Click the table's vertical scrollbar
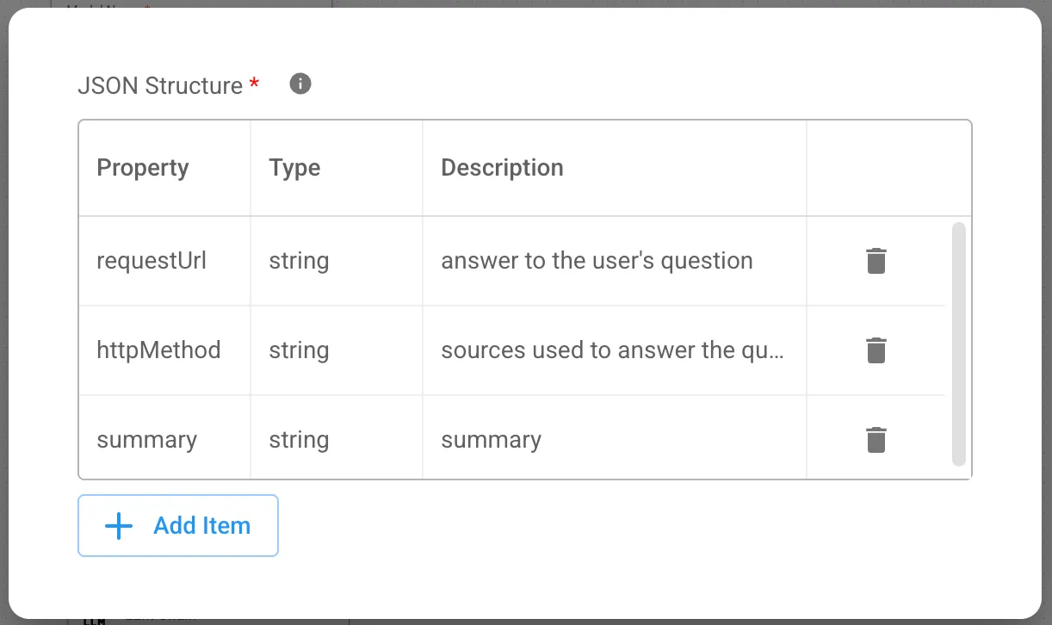This screenshot has width=1052, height=625. (959, 344)
